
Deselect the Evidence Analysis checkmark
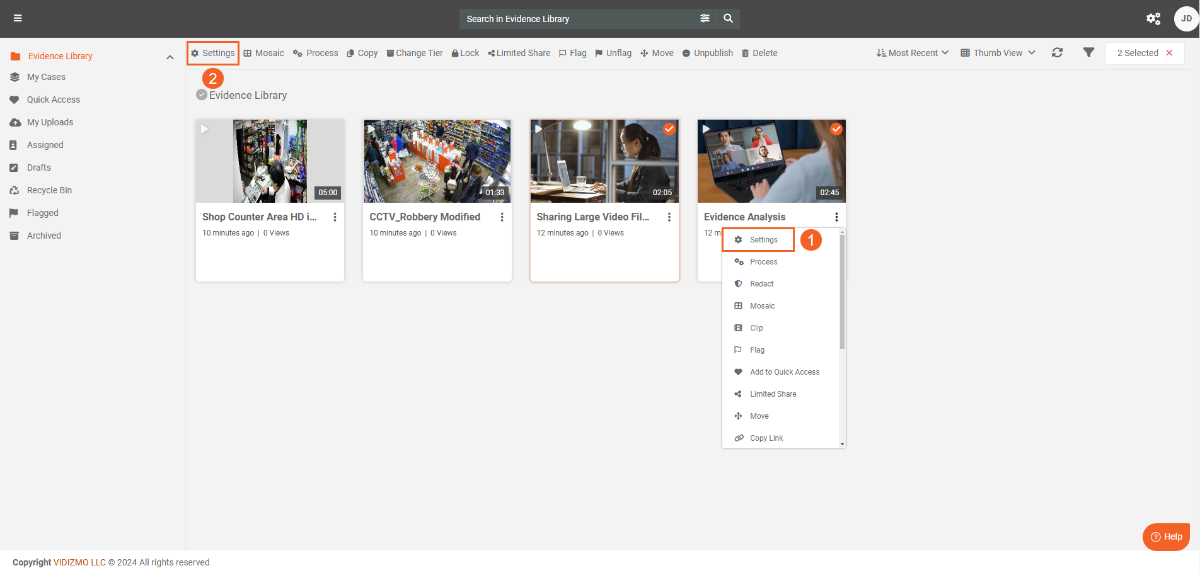click(836, 129)
